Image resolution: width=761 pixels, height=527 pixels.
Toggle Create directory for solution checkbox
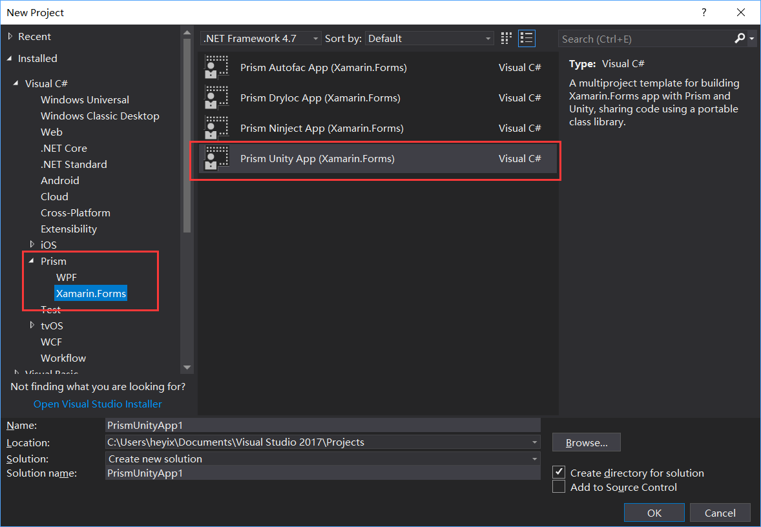pos(559,472)
